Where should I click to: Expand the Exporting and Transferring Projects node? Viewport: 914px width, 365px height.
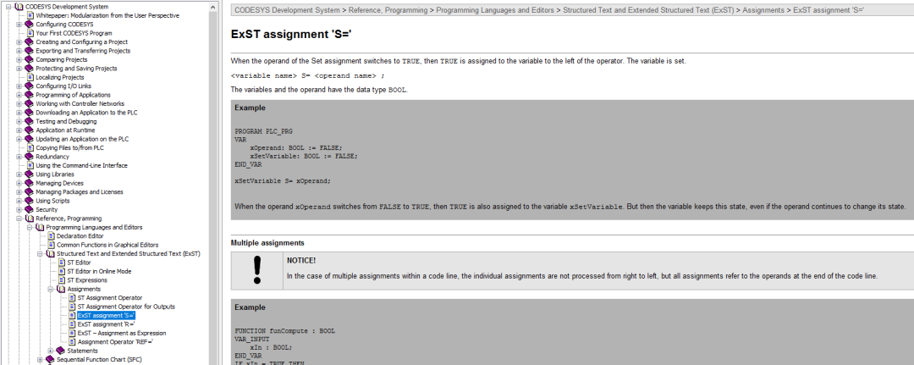(19, 51)
